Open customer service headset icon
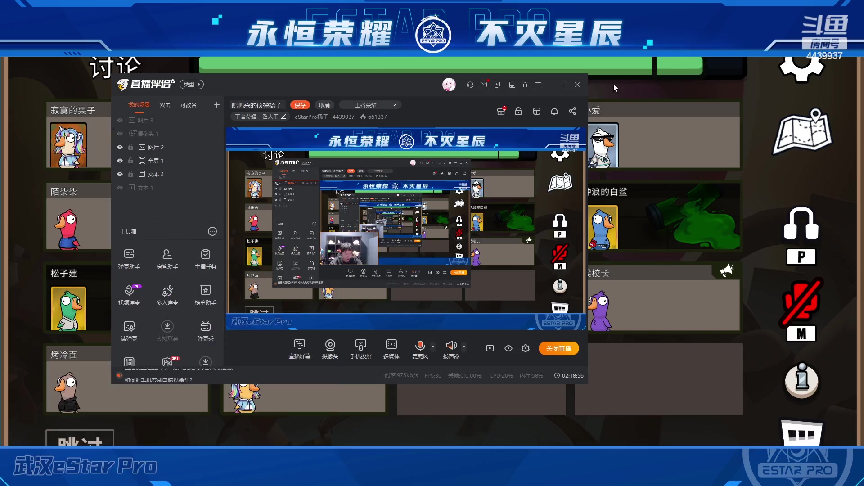Screen dimensions: 864x486 tap(470, 85)
